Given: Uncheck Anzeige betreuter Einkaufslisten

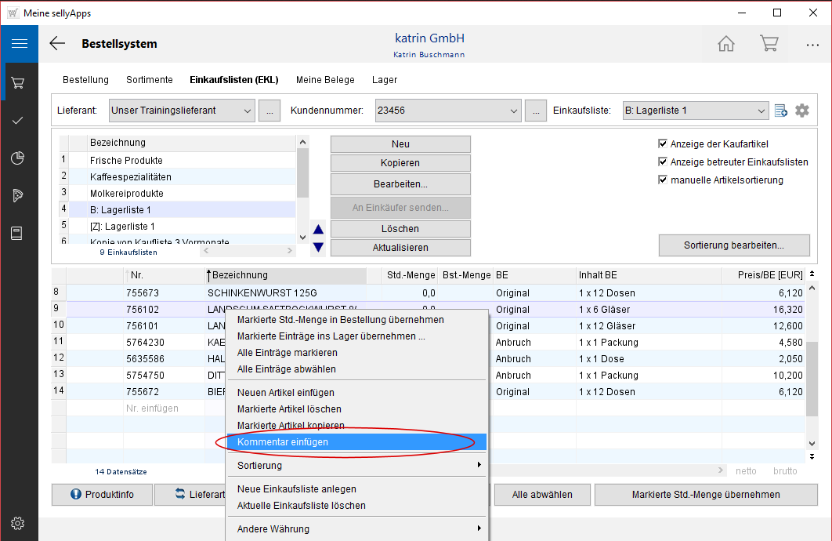Looking at the screenshot, I should (663, 162).
